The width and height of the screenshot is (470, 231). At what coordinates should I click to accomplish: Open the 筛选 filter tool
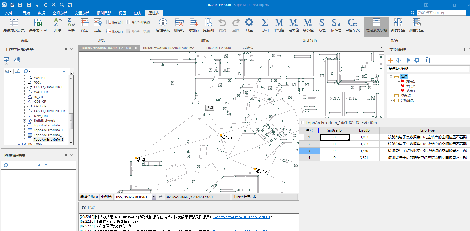pyautogui.click(x=84, y=25)
